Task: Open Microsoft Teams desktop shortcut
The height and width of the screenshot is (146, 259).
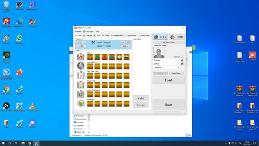Action: 32,5
